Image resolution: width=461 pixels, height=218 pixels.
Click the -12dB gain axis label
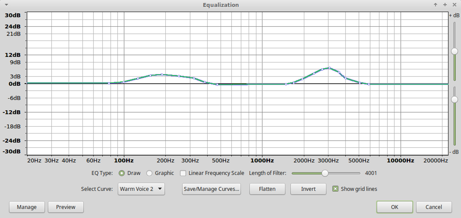pyautogui.click(x=12, y=112)
